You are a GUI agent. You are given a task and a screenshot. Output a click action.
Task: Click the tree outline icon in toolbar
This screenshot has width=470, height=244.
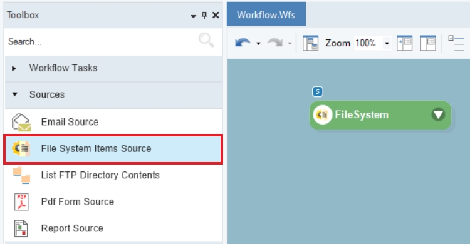[456, 43]
